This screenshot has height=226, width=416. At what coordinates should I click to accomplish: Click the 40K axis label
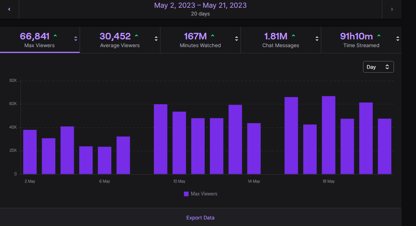[13, 127]
